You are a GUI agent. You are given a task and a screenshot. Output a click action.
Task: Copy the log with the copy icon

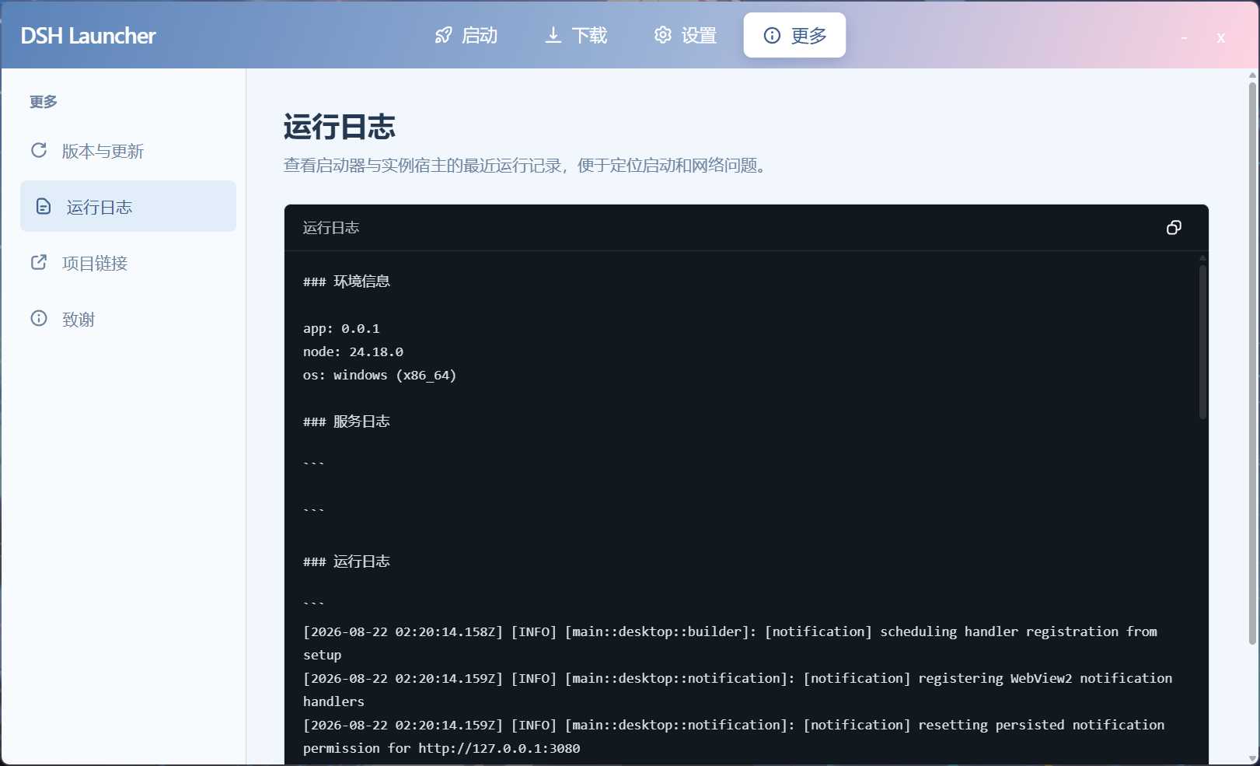tap(1174, 227)
